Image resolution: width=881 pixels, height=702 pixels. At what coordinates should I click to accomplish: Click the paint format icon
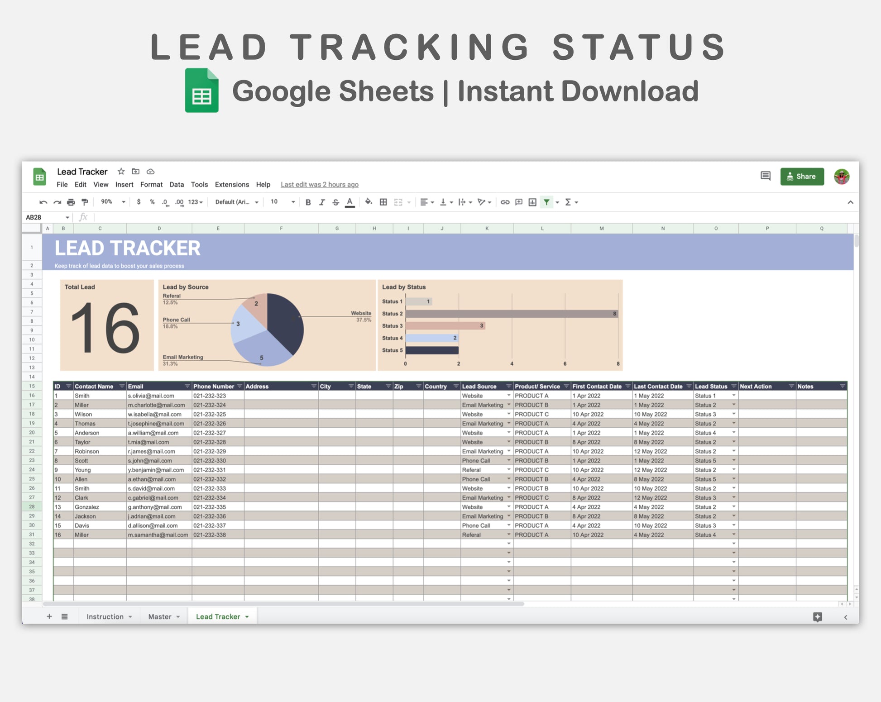[x=85, y=202]
